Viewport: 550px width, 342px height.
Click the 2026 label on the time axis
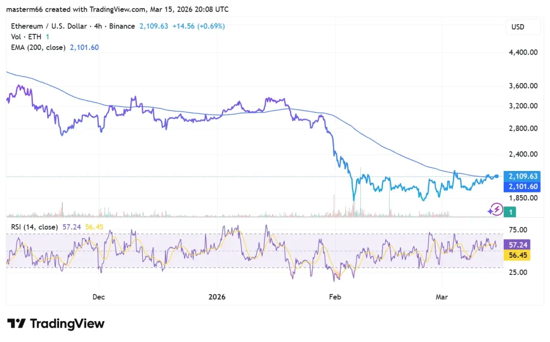pos(216,297)
